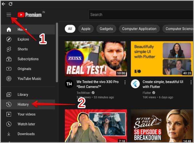Click the Originals play icon
194x143 pixels.
click(9, 69)
